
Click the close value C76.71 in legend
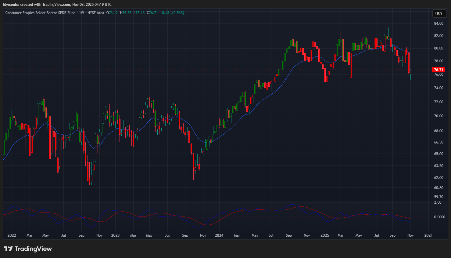(152, 13)
